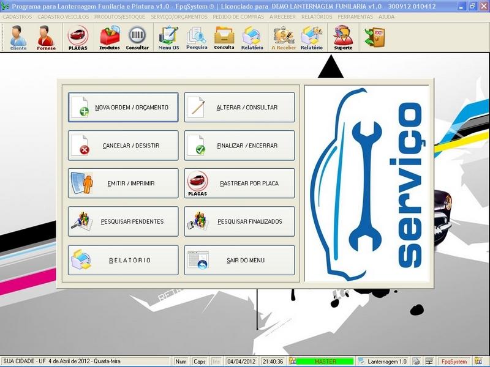Click the printer icon in status bar
Viewport: 490px width, 367px height.
(x=416, y=361)
